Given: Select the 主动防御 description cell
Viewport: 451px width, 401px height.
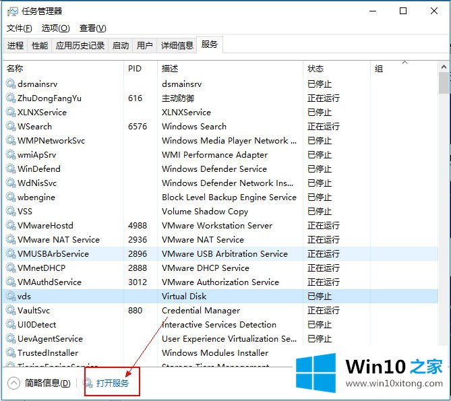Looking at the screenshot, I should pyautogui.click(x=178, y=98).
